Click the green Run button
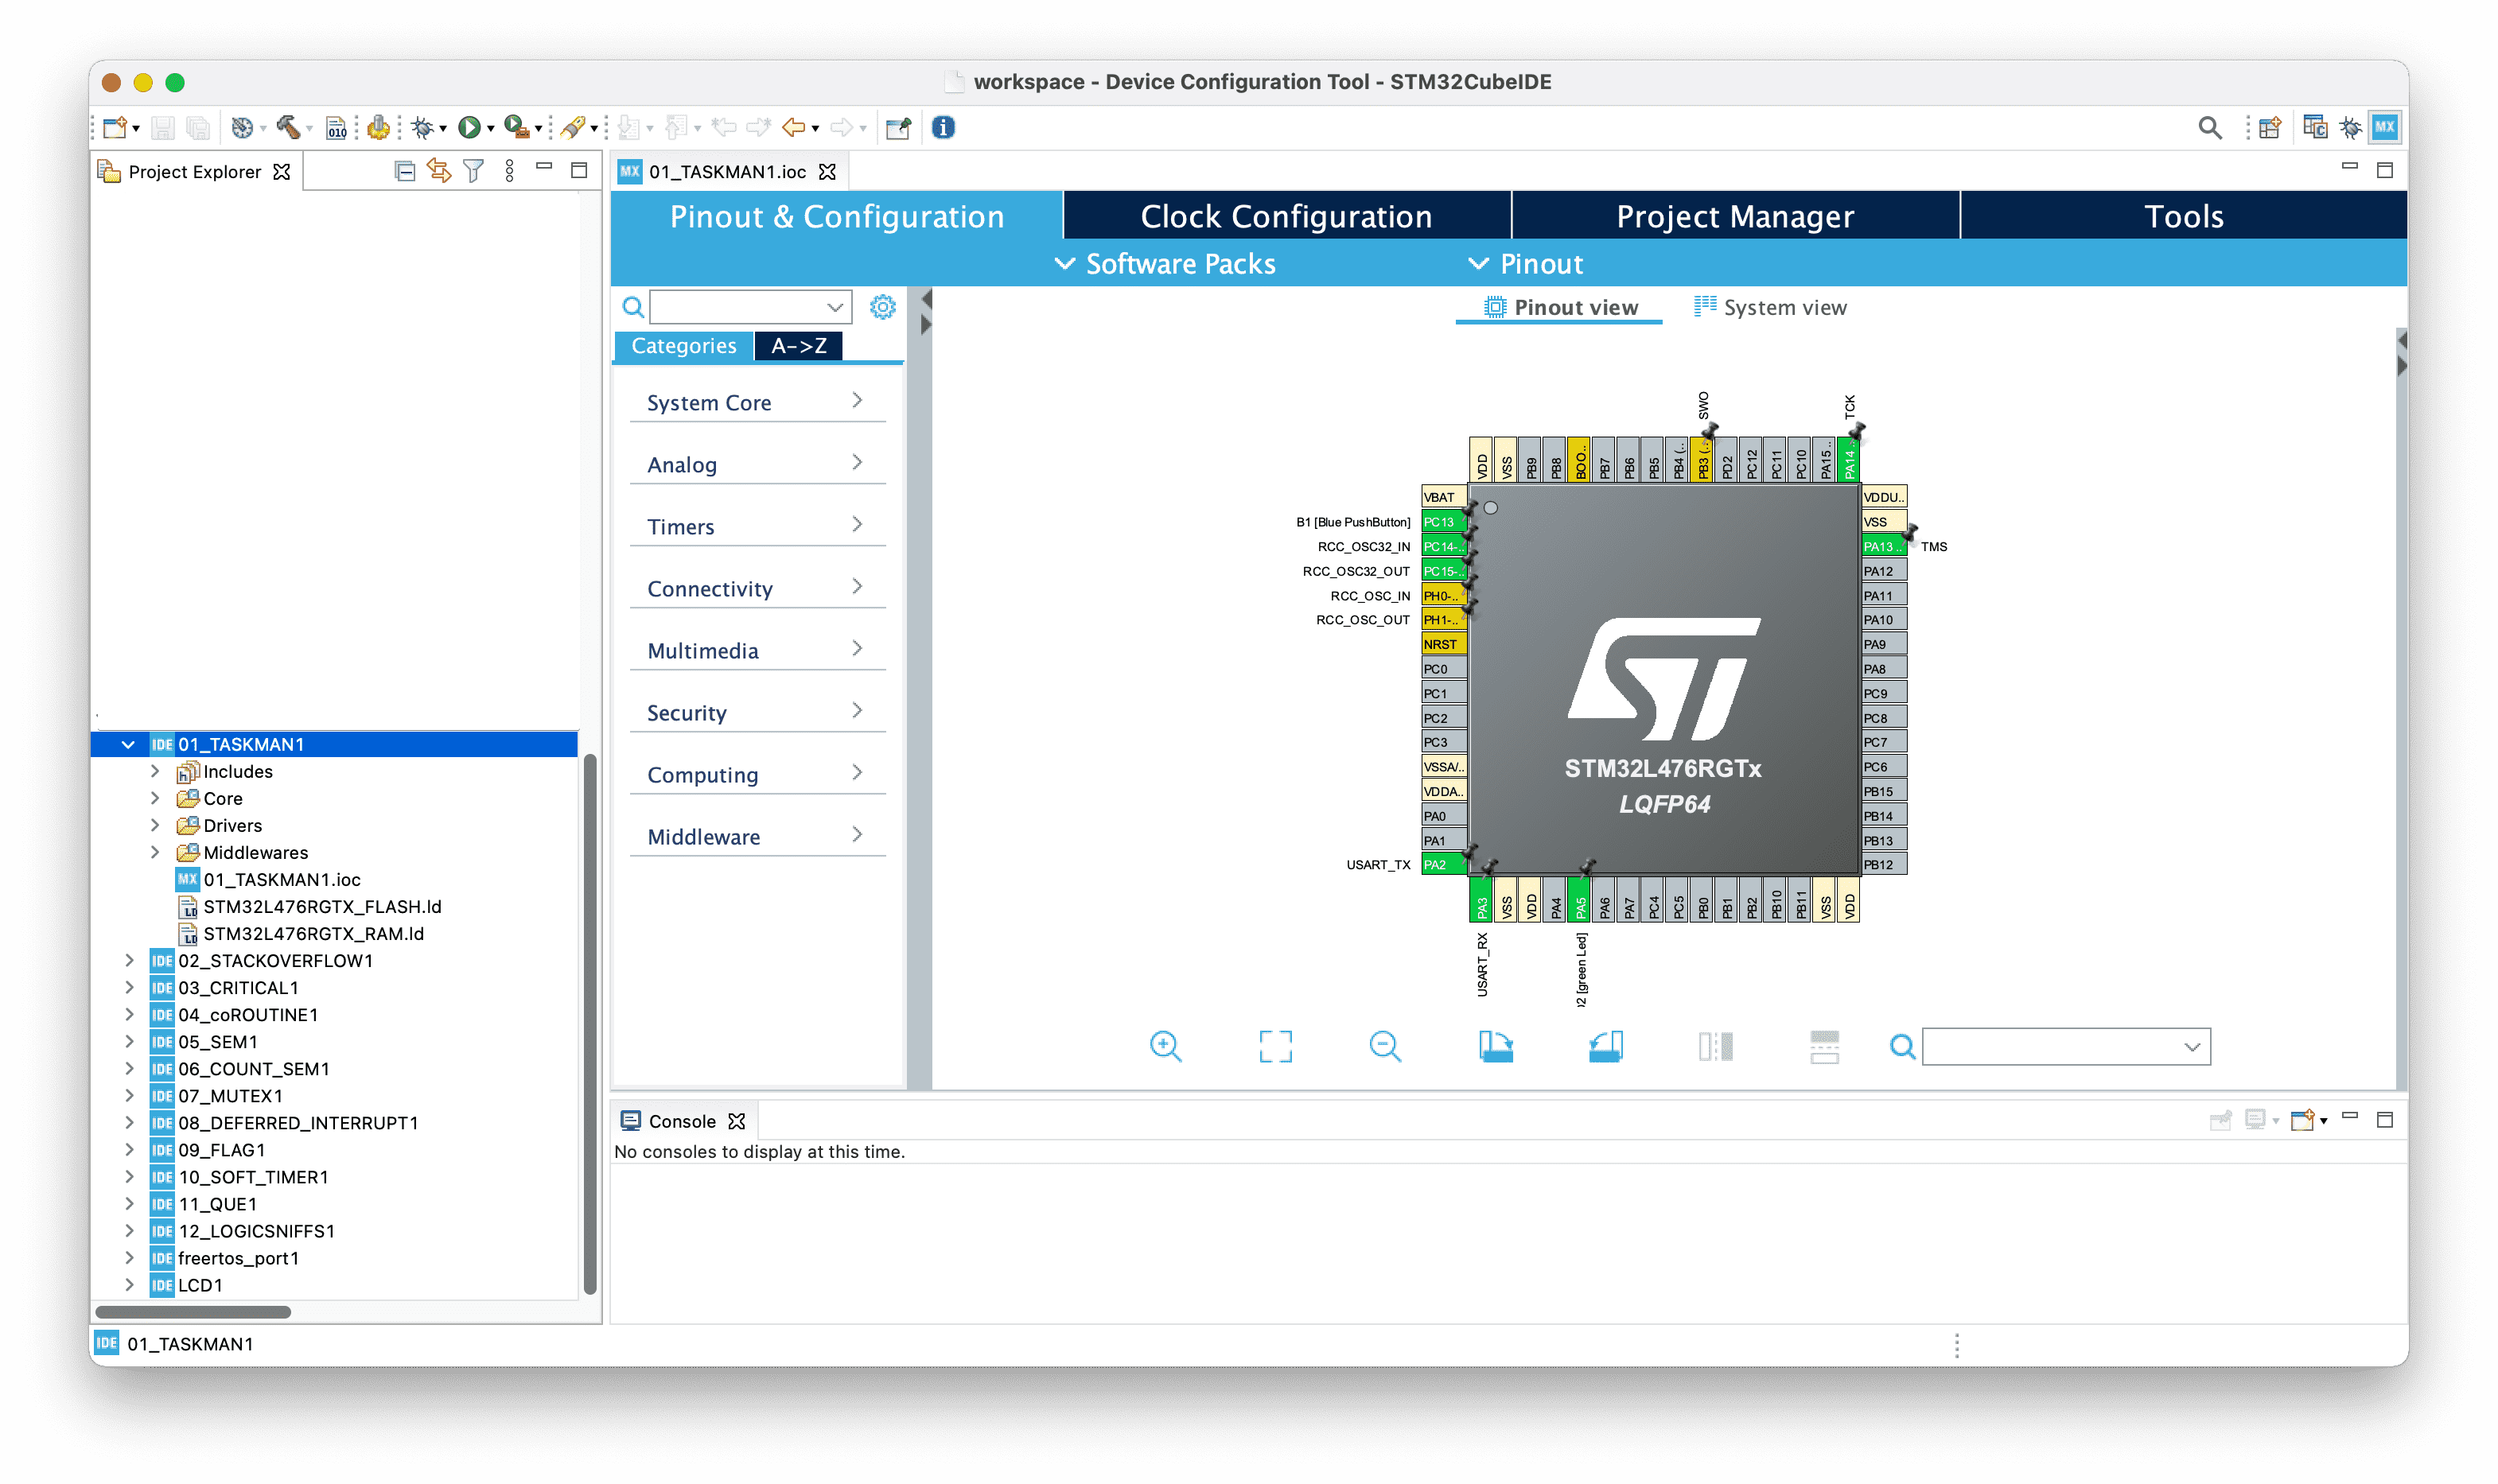 click(469, 127)
